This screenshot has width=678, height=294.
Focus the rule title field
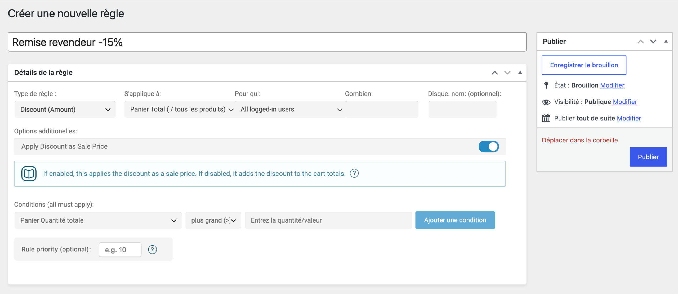(x=267, y=42)
